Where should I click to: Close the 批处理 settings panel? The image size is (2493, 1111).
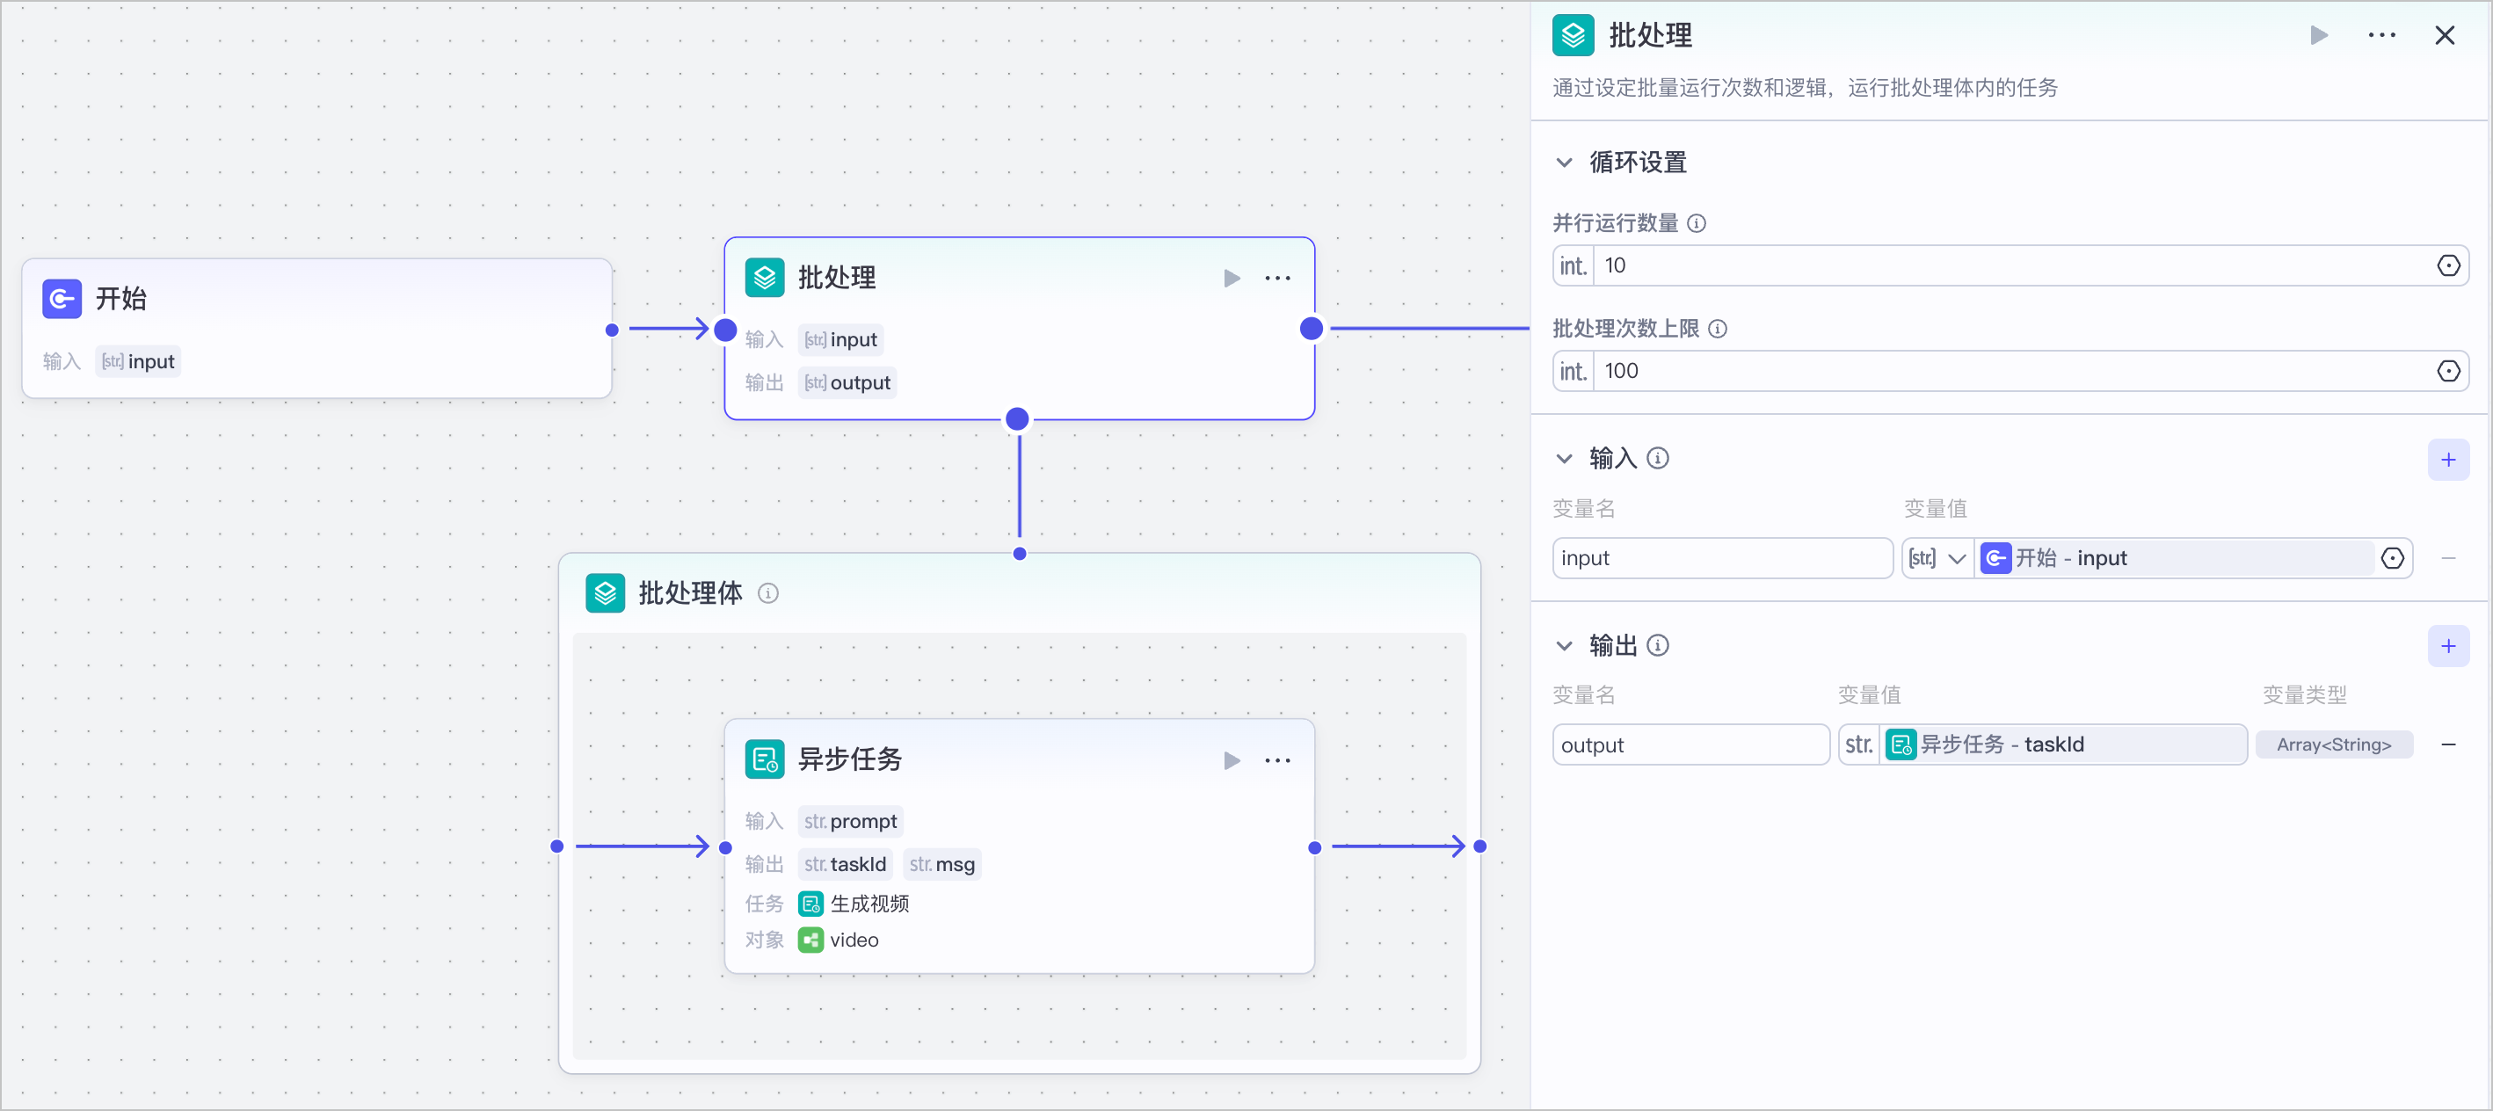coord(2445,36)
